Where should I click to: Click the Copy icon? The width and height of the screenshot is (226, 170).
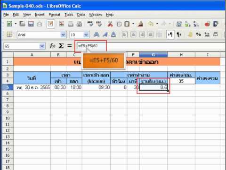(119, 24)
